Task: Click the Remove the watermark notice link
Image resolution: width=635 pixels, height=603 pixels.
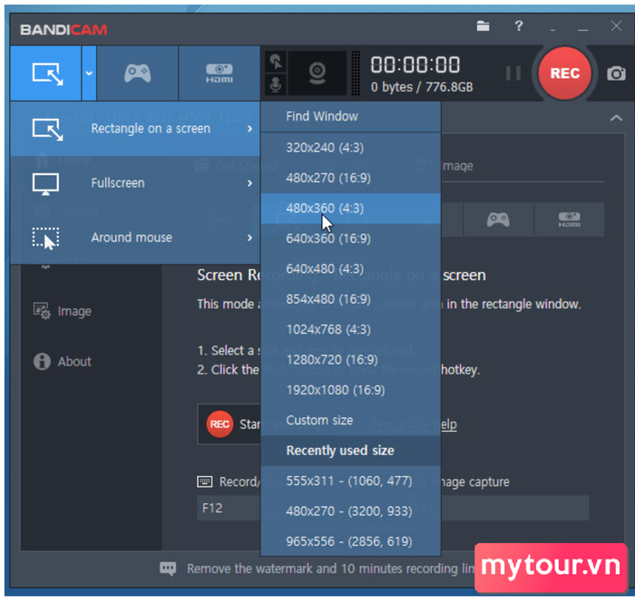Action: 330,569
